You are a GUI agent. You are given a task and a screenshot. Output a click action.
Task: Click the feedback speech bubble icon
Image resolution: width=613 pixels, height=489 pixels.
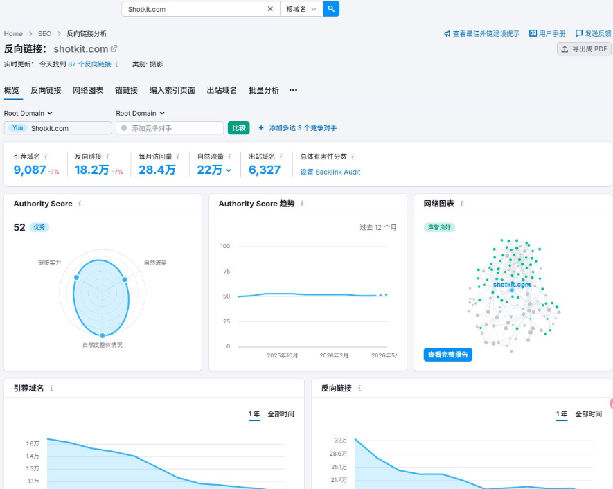579,34
